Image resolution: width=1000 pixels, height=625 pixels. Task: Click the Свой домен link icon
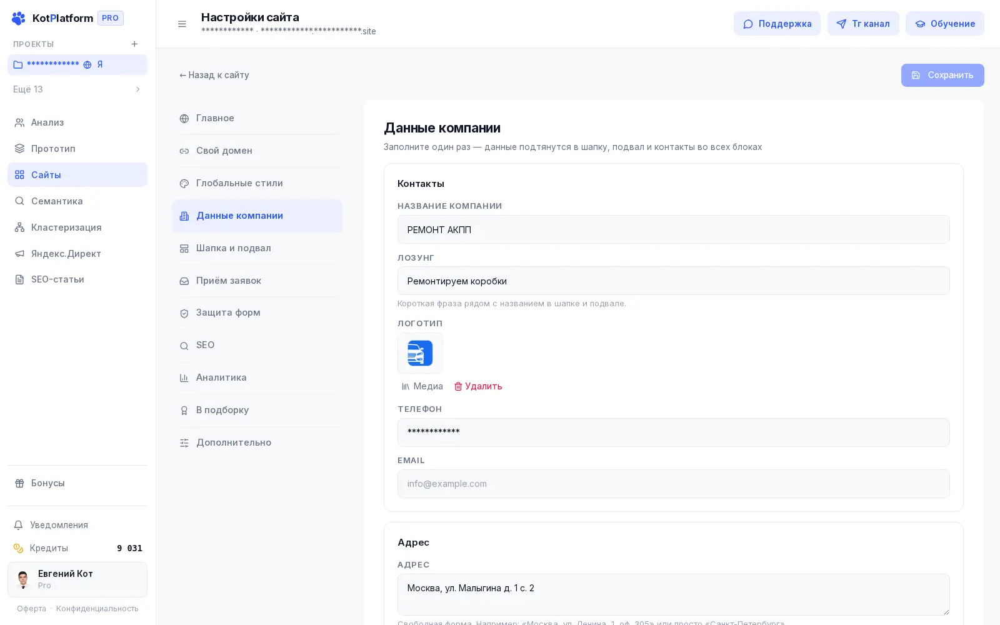[x=184, y=151]
